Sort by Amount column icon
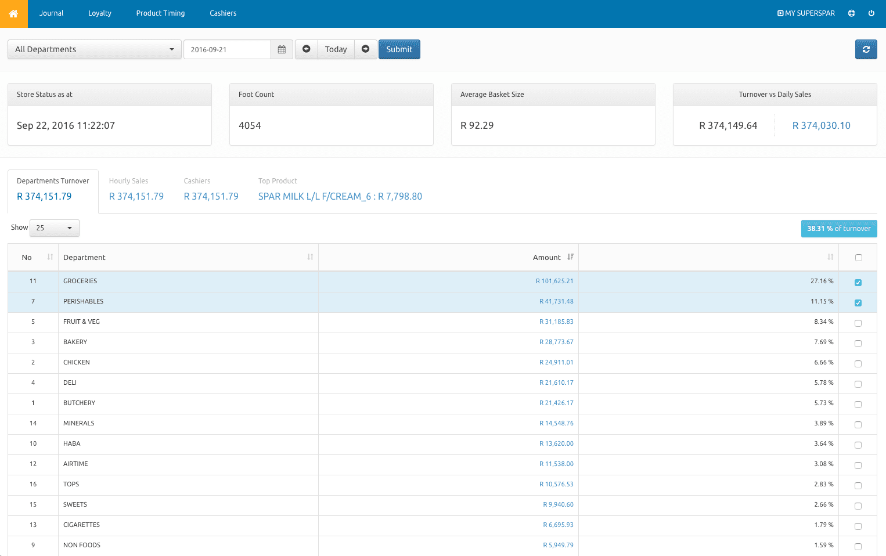Image resolution: width=886 pixels, height=556 pixels. tap(571, 257)
